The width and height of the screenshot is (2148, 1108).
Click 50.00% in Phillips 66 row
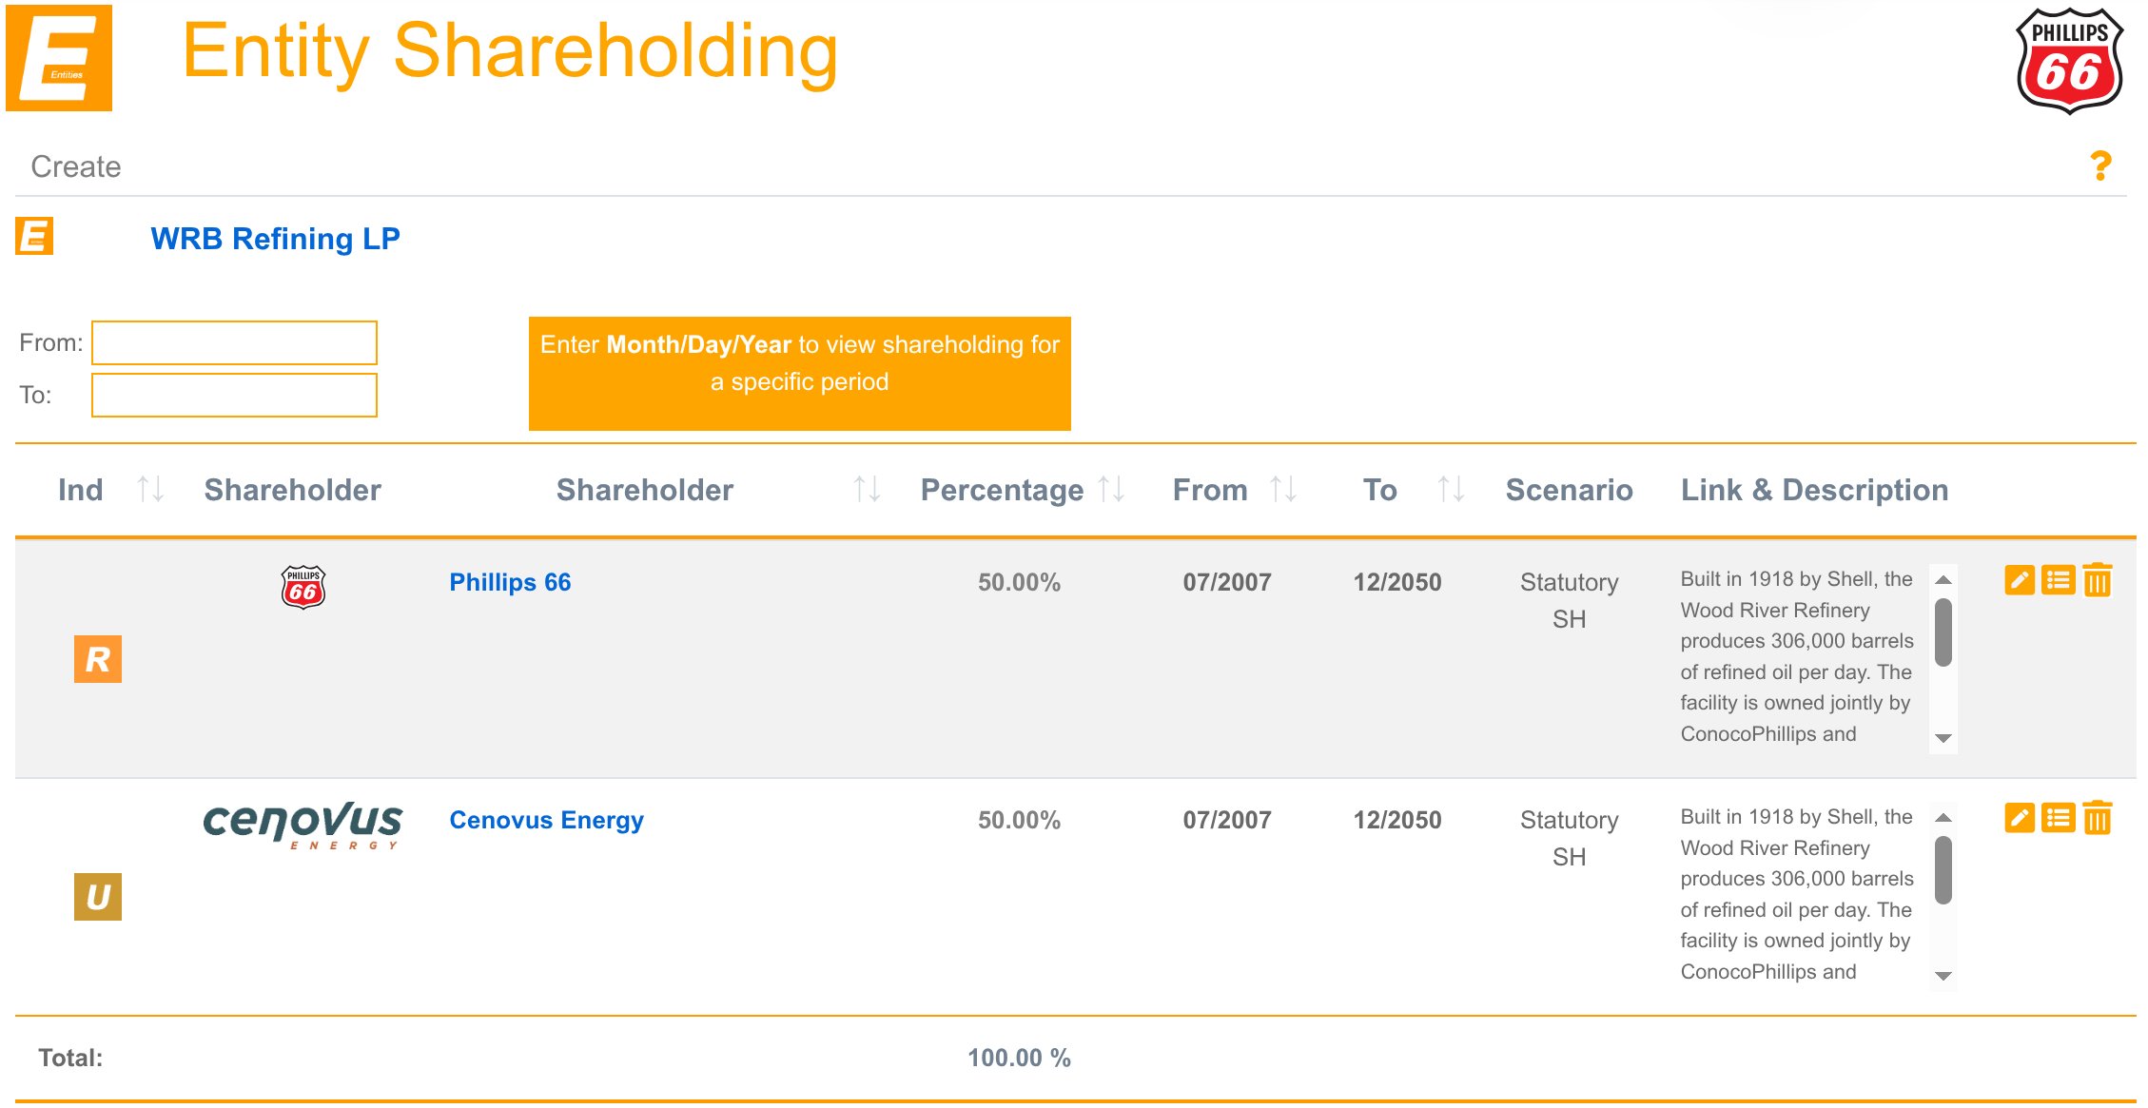click(x=1019, y=582)
